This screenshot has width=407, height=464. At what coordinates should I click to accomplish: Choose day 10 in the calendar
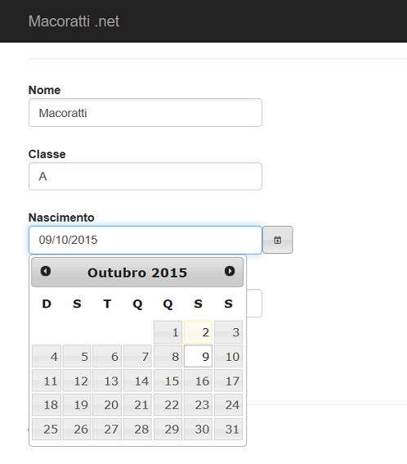229,356
